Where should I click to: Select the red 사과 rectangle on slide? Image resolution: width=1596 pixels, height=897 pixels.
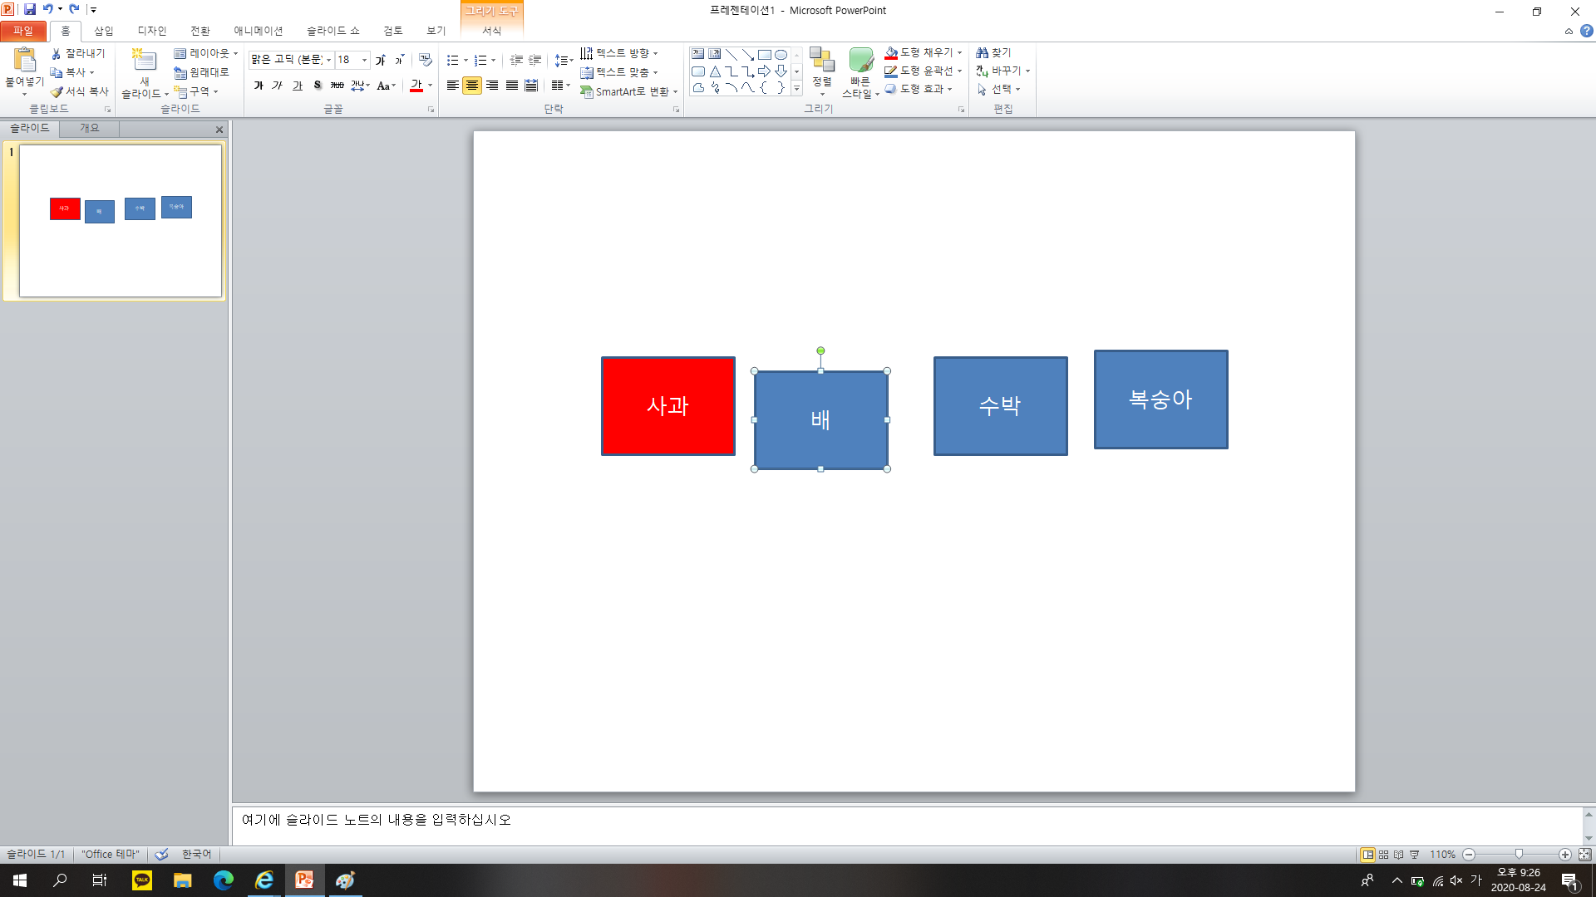point(667,406)
